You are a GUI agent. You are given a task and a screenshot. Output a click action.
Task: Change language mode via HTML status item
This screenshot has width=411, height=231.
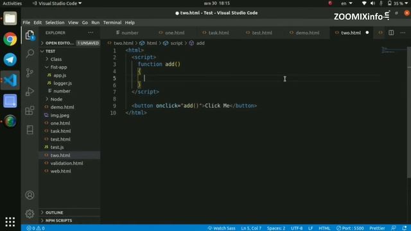324,228
